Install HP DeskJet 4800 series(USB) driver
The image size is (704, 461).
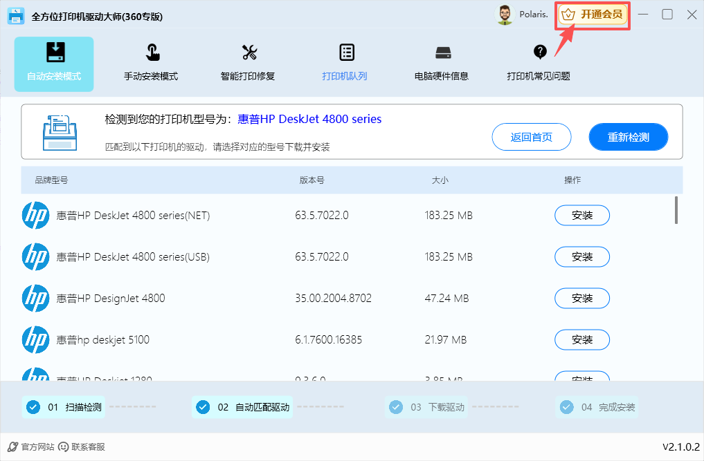[x=582, y=257]
